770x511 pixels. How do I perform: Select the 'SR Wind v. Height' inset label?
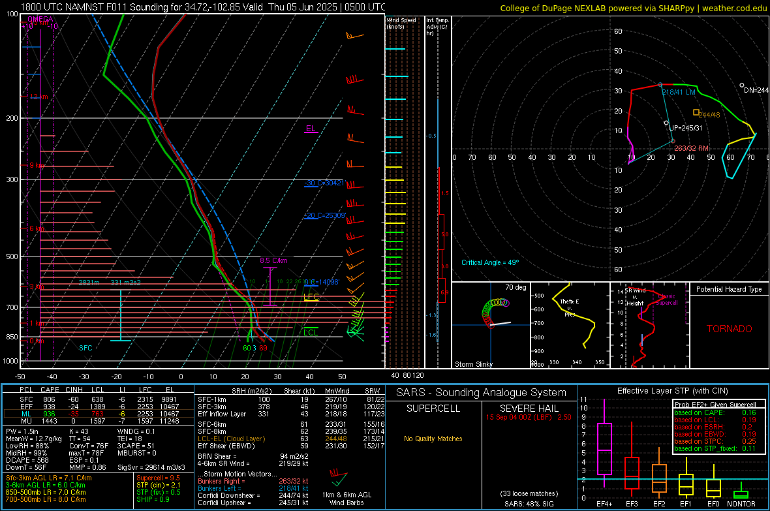pos(635,297)
